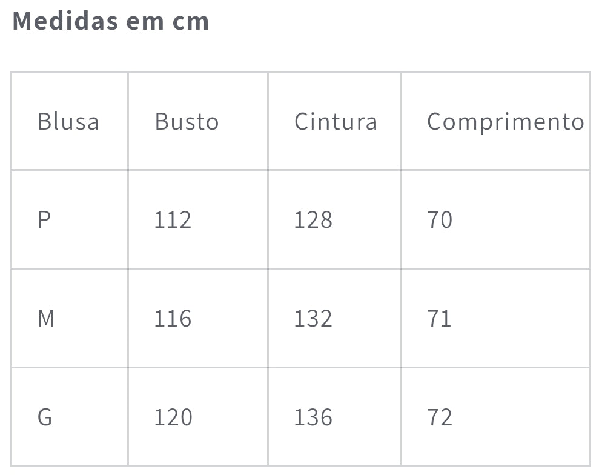Click the 'Medidas em cm' heading
This screenshot has width=602, height=475.
click(111, 21)
